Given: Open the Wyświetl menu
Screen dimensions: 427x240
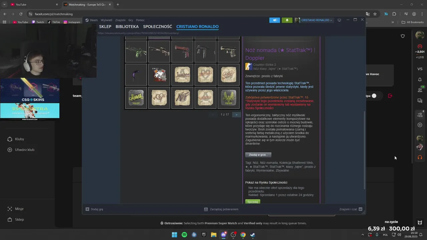Looking at the screenshot, I should pyautogui.click(x=106, y=20).
